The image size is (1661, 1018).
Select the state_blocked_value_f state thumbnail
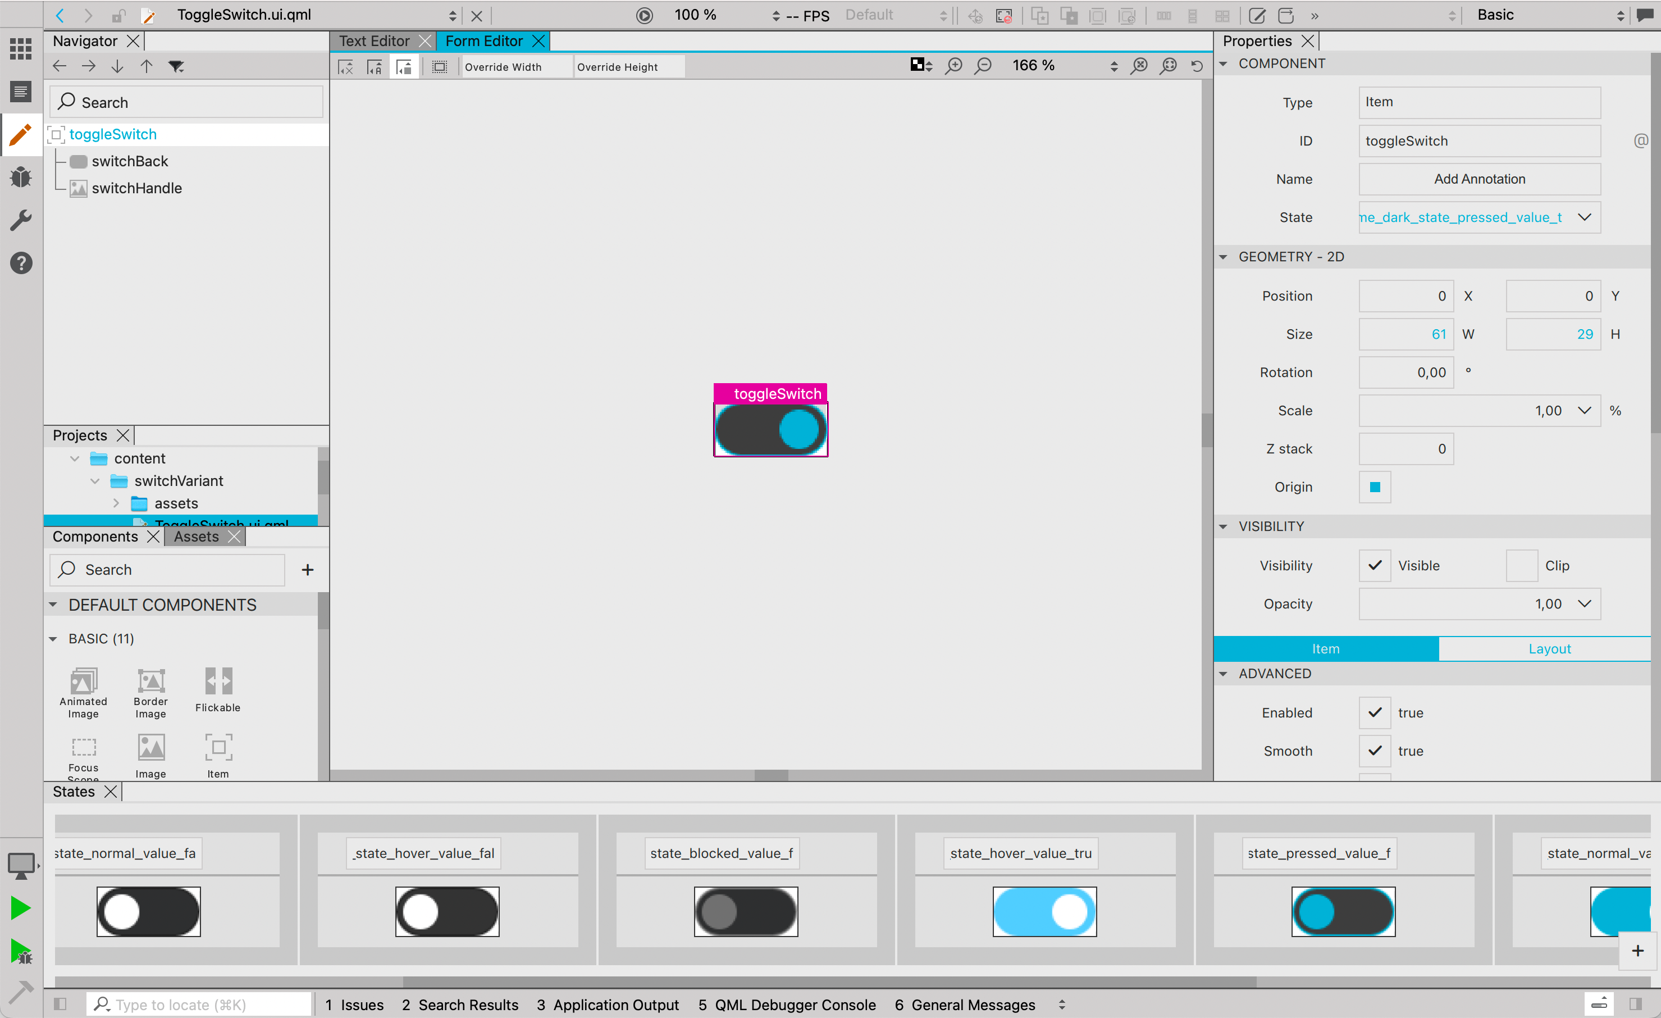746,911
